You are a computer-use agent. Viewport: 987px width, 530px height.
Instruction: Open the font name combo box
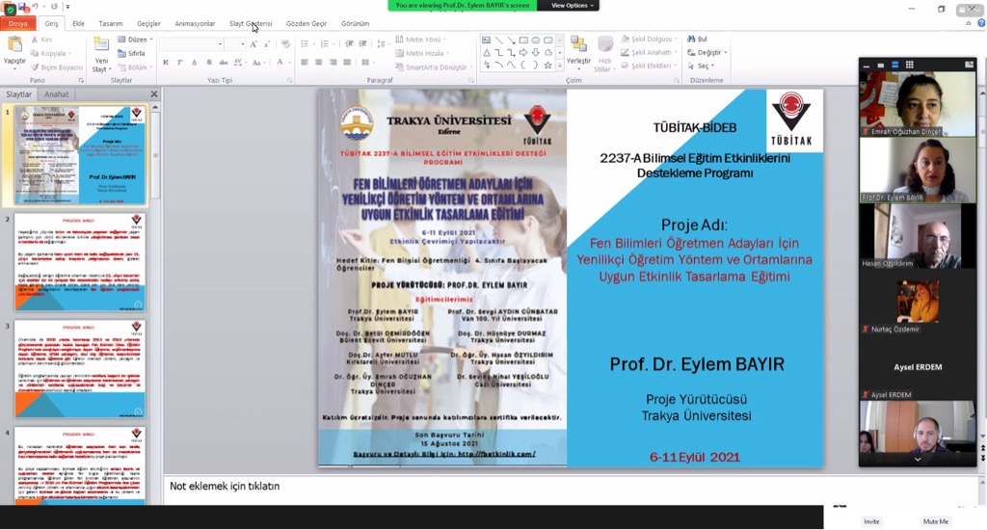[x=192, y=44]
